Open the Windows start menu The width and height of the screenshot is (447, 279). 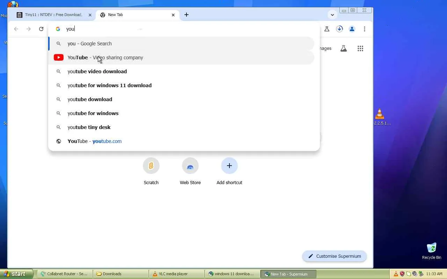tap(16, 274)
